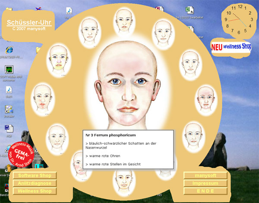Click the Schüssler-Uhr title label
This screenshot has height=203, width=259.
click(x=29, y=22)
